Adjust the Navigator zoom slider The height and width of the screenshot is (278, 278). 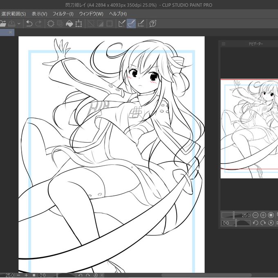pyautogui.click(x=234, y=215)
